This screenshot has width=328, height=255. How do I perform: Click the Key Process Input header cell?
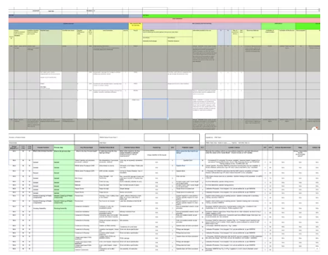coord(87,148)
